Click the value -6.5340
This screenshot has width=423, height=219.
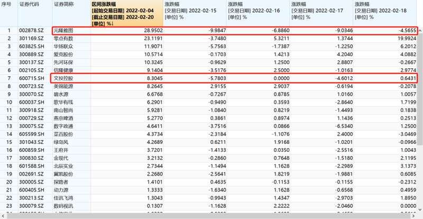(343, 126)
